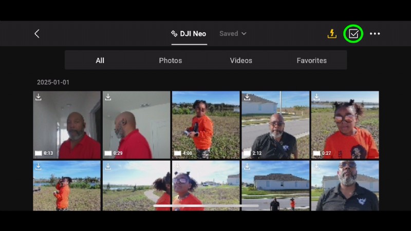Click the 4:08 duration label
This screenshot has width=411, height=231.
[x=188, y=153]
